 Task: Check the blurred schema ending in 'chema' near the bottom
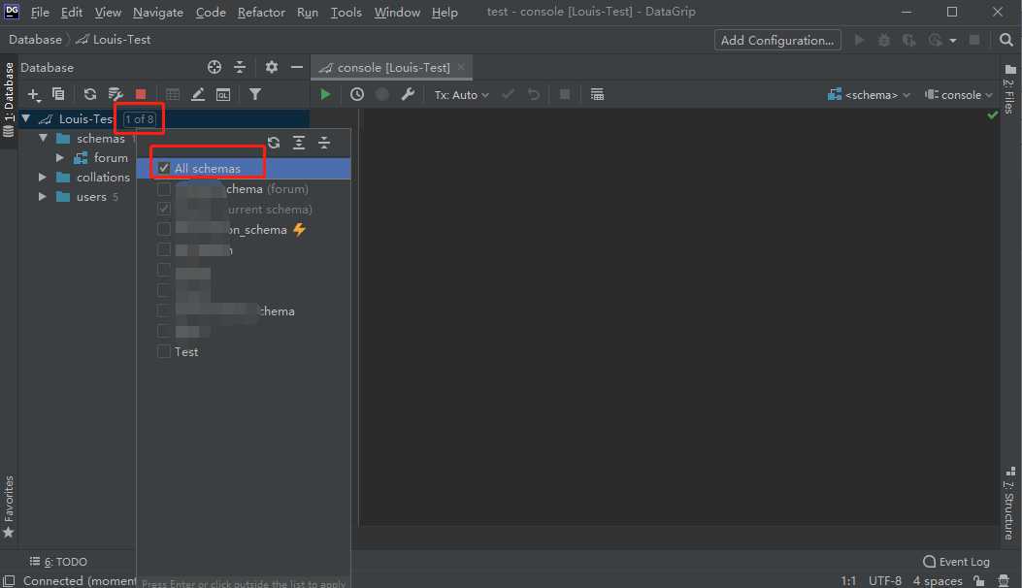164,310
